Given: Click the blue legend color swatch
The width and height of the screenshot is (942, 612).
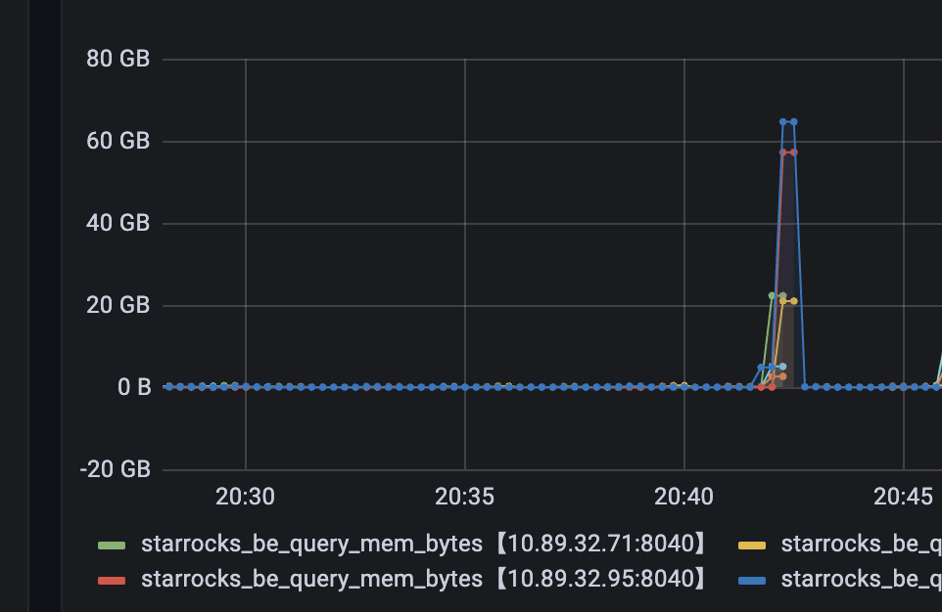Looking at the screenshot, I should pos(751,580).
